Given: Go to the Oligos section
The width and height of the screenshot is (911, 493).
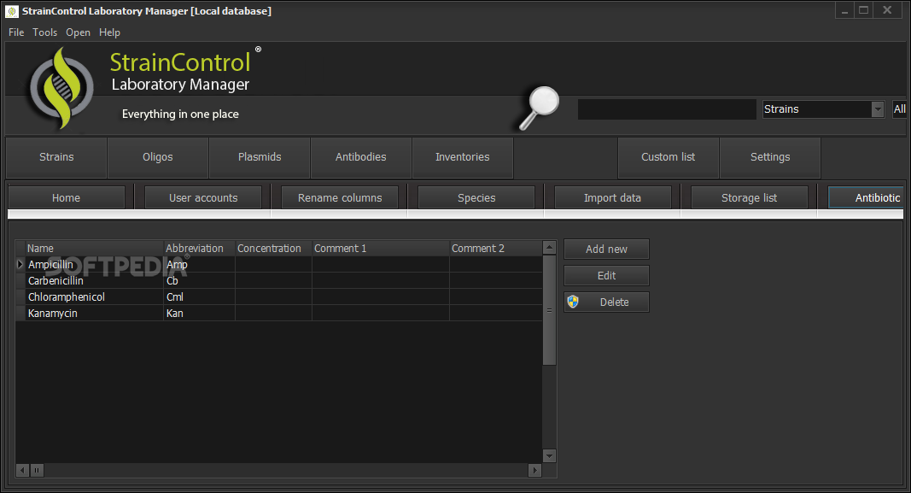Looking at the screenshot, I should coord(157,157).
